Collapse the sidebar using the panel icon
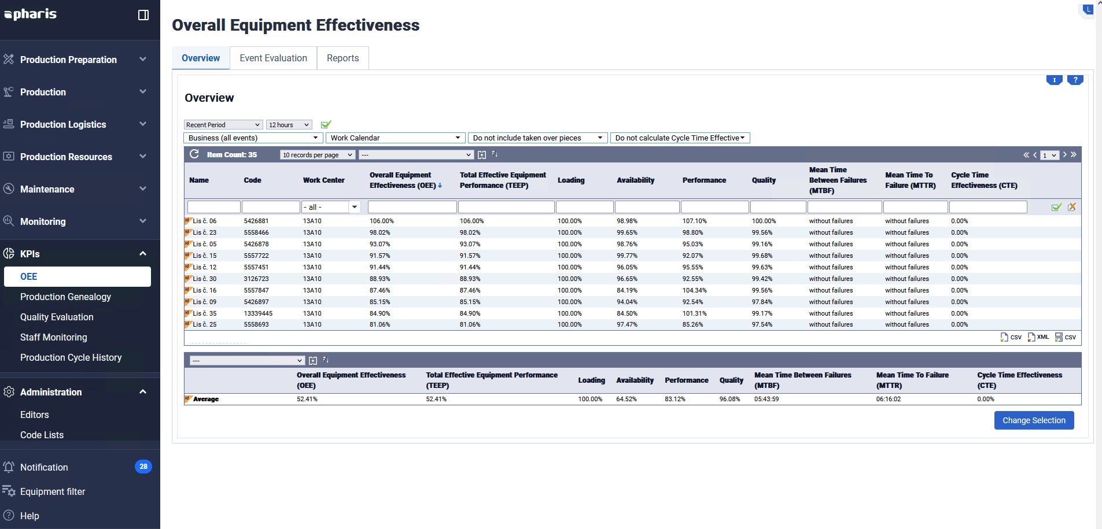 [143, 15]
